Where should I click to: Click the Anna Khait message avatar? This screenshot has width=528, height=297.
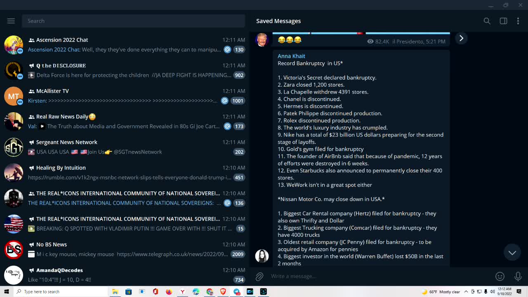point(262,256)
